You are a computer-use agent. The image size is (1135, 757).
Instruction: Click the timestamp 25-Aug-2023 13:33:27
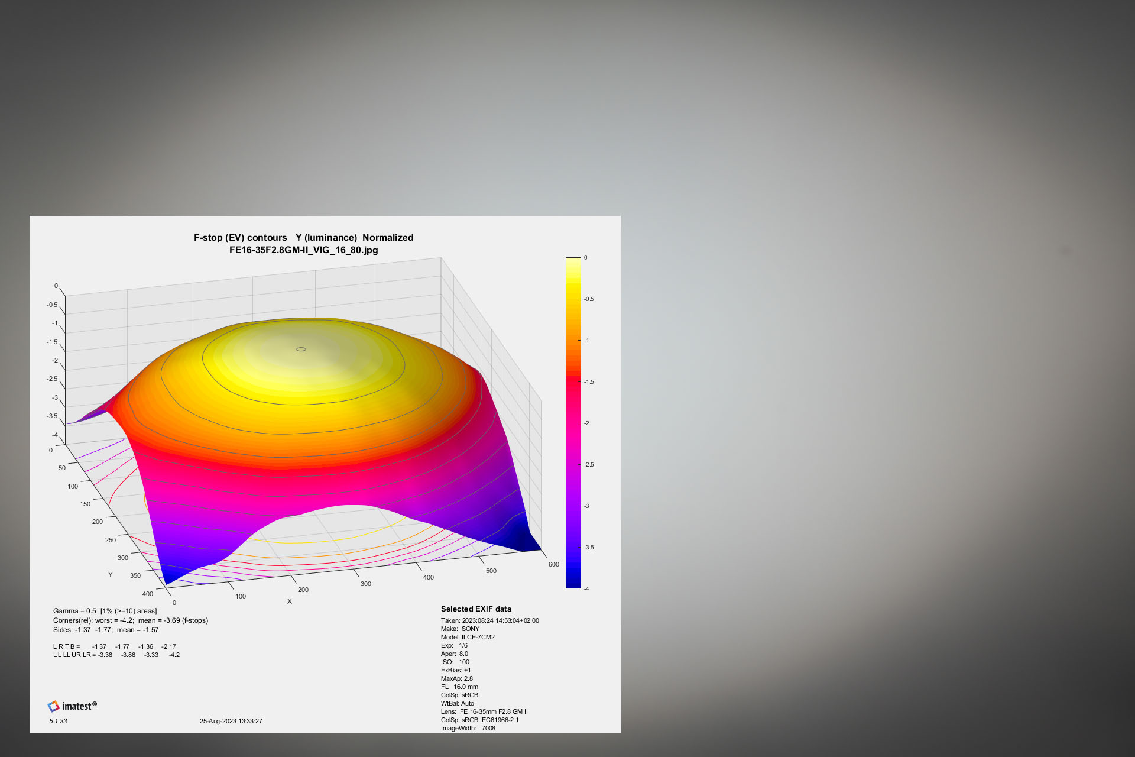231,721
